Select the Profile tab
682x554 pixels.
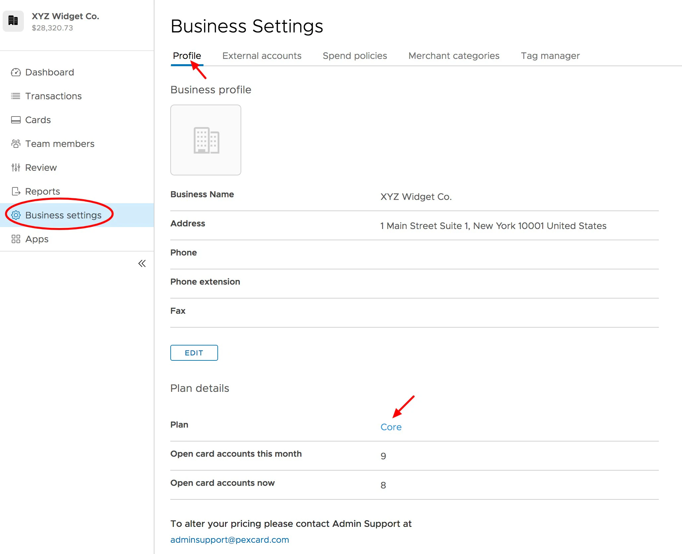point(187,56)
